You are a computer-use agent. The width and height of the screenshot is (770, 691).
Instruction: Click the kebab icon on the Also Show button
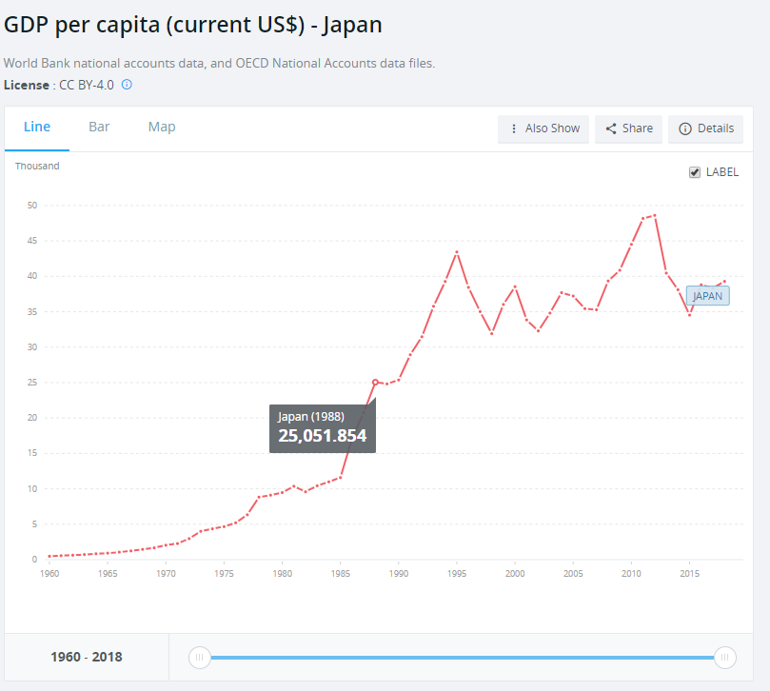coord(515,128)
